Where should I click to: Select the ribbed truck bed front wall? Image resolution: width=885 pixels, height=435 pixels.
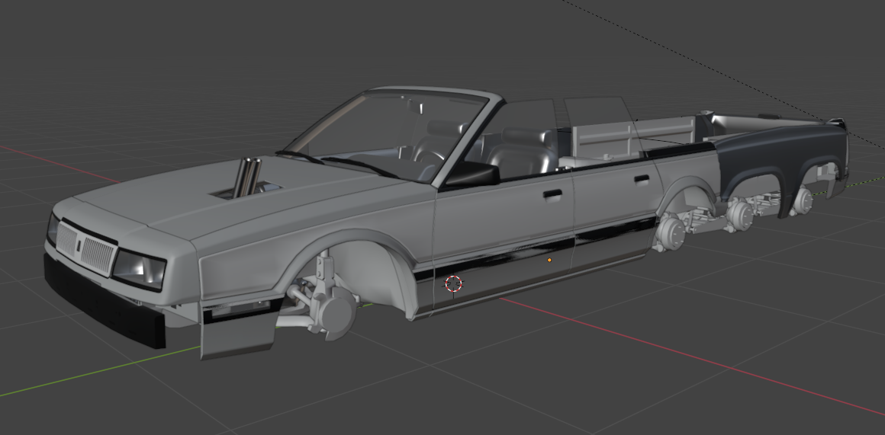point(633,138)
